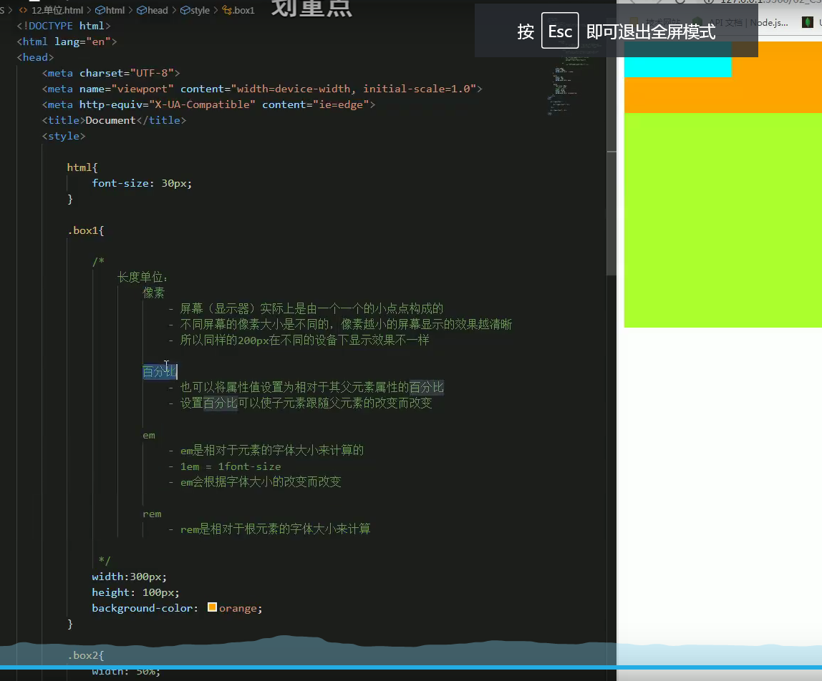Click the <title>Document</title> line
Screen dimensions: 822x681
click(115, 120)
